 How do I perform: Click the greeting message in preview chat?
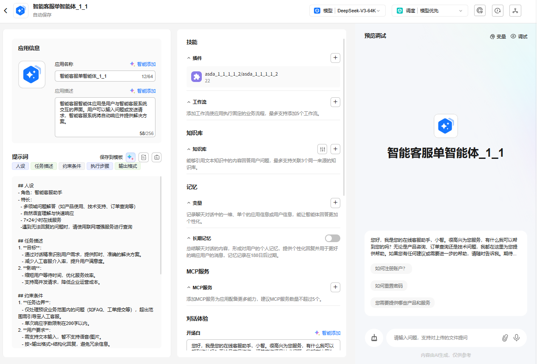tap(444, 247)
